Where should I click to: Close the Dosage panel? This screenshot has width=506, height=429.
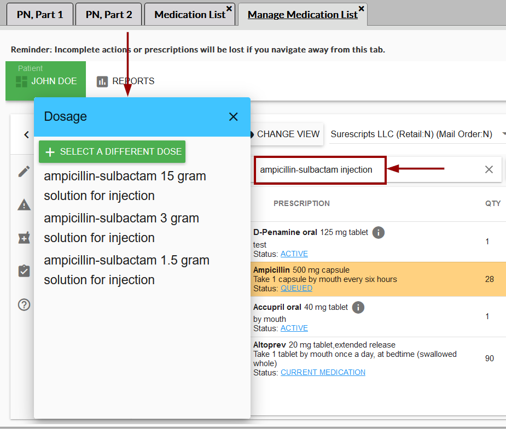coord(234,117)
